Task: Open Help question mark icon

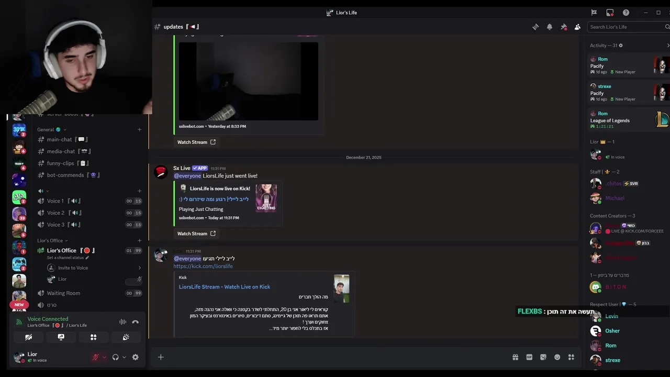Action: point(626,13)
